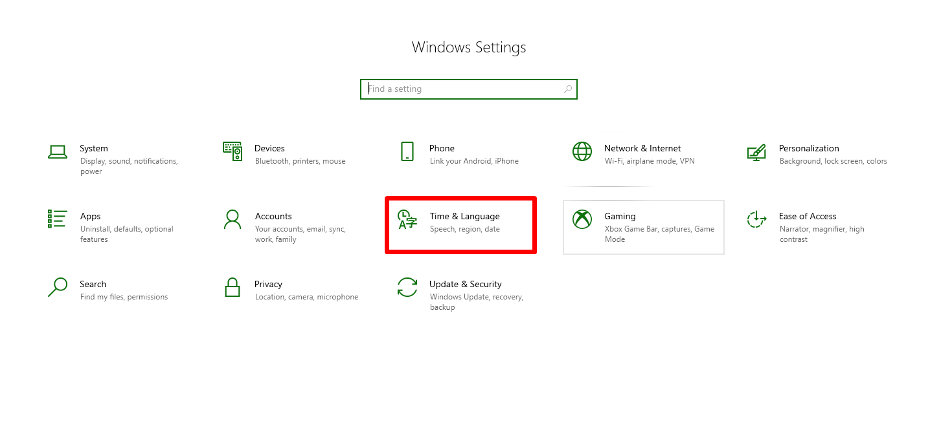Click the Network & Internet globe icon
This screenshot has width=952, height=434.
tap(582, 151)
